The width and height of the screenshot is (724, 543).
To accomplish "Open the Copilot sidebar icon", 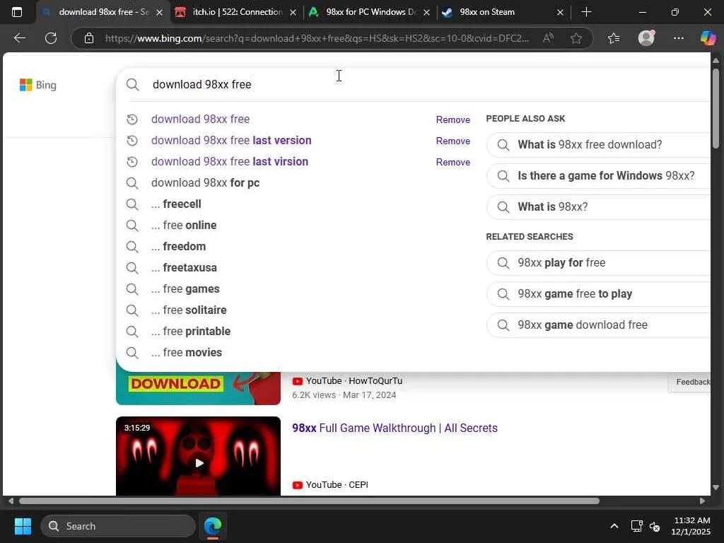I will coord(708,38).
